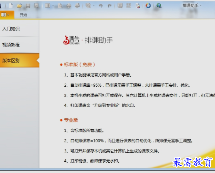This screenshot has height=173, width=215.
Task: Click the timetable sheet icon
Action: coord(120,6)
